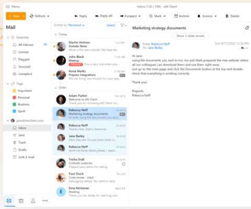Open Anna Marks Prepare integrations email

click(x=89, y=75)
